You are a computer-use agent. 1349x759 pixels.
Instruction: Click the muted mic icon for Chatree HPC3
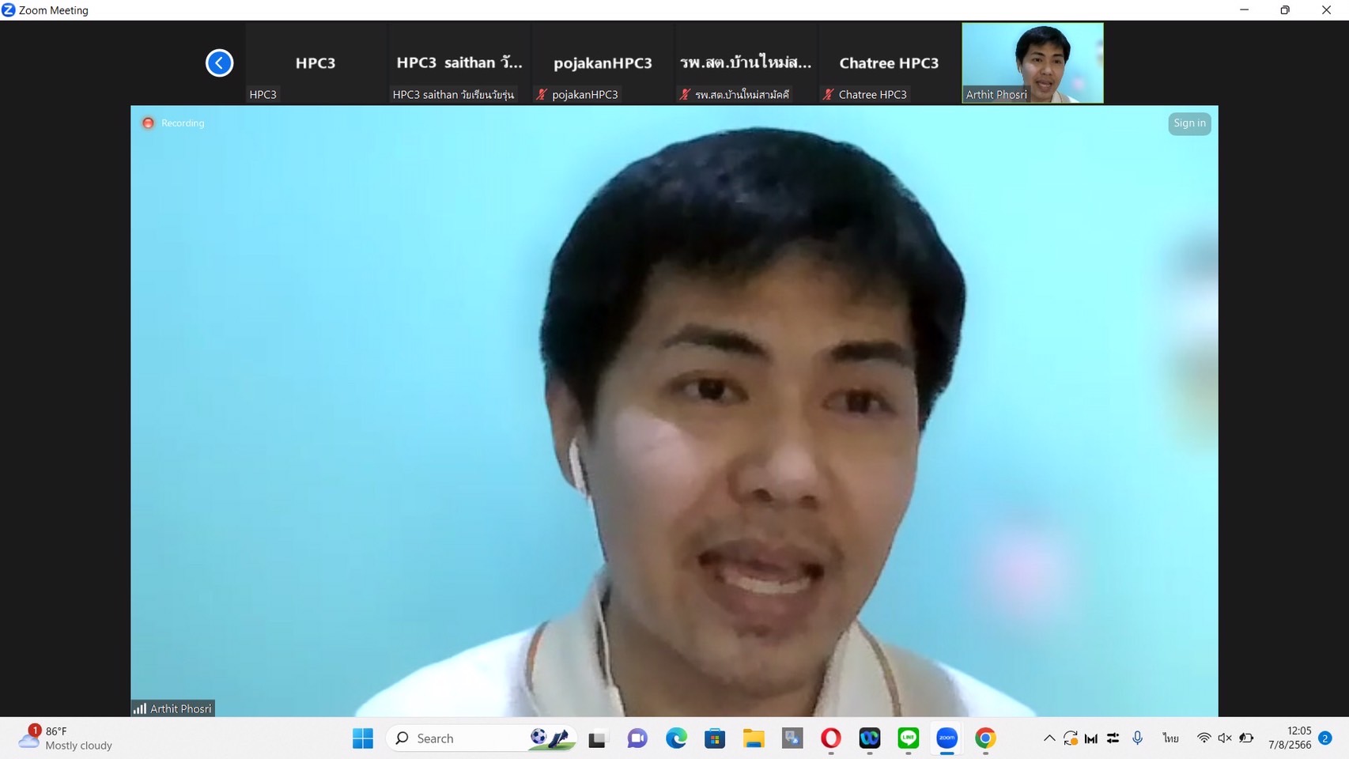point(828,94)
